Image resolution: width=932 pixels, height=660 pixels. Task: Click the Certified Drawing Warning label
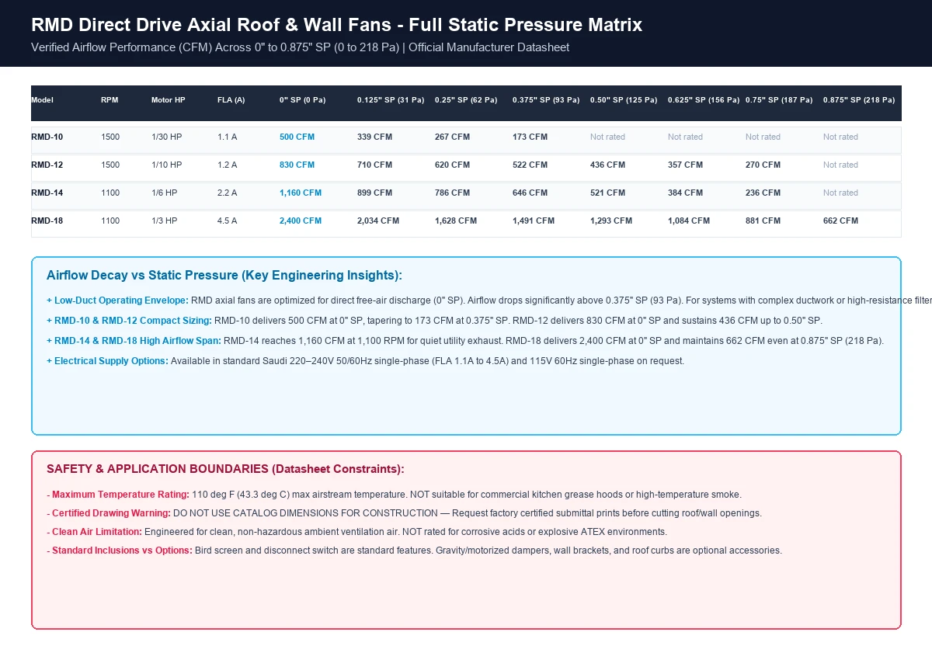[109, 513]
